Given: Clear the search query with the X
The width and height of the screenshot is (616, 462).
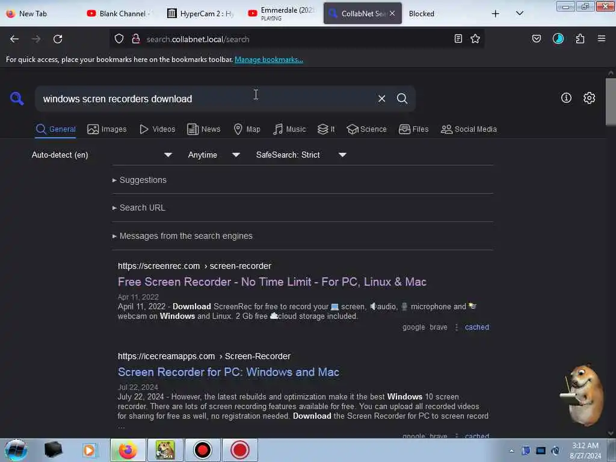Looking at the screenshot, I should 381,99.
